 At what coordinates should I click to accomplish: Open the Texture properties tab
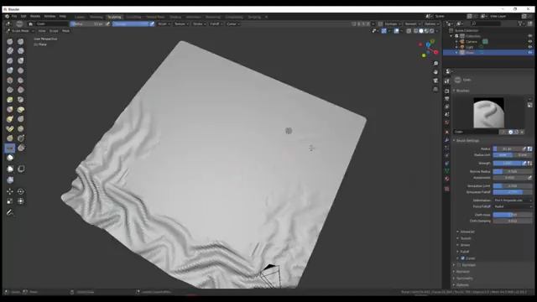tap(447, 189)
